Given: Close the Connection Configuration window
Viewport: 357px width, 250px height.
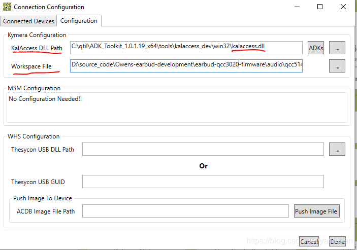Looking at the screenshot, I should click(x=343, y=7).
